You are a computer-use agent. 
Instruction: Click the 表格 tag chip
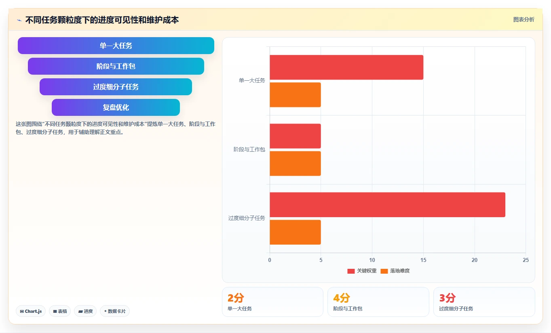[x=60, y=311]
